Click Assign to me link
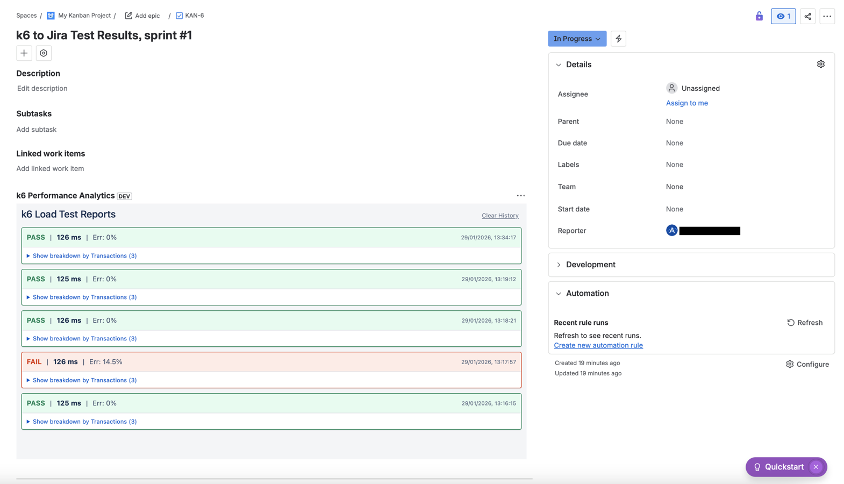The image size is (844, 484). [x=686, y=103]
